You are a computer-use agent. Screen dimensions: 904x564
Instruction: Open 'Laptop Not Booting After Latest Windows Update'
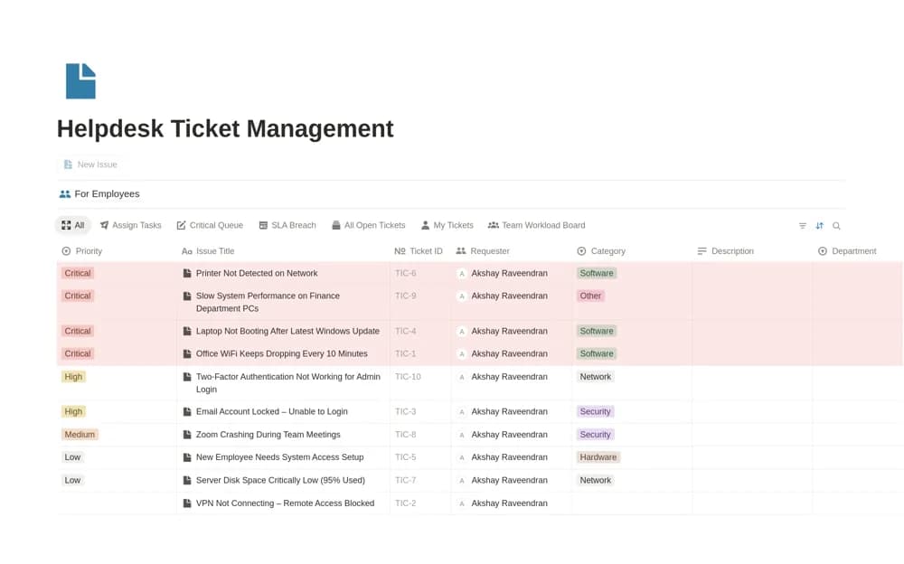(287, 331)
